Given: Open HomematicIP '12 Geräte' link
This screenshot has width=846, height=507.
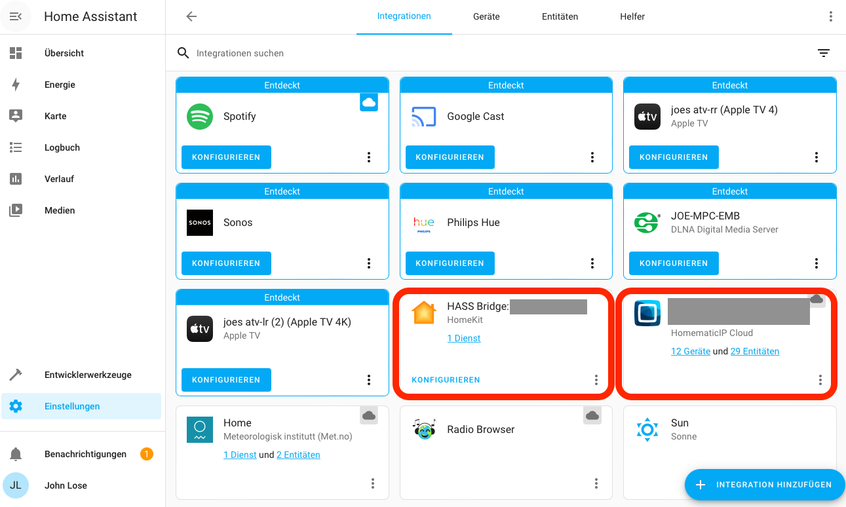Looking at the screenshot, I should pos(691,351).
